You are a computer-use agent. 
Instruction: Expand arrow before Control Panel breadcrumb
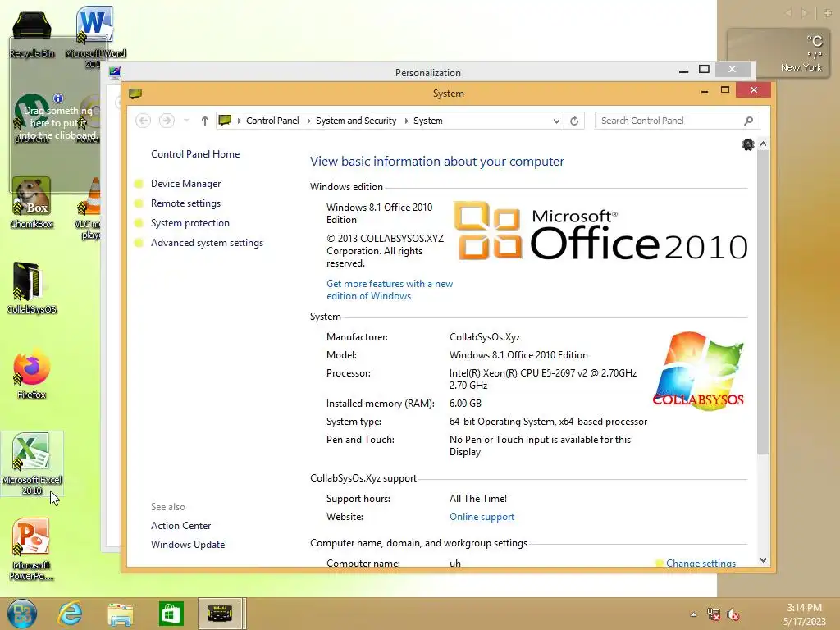point(239,121)
